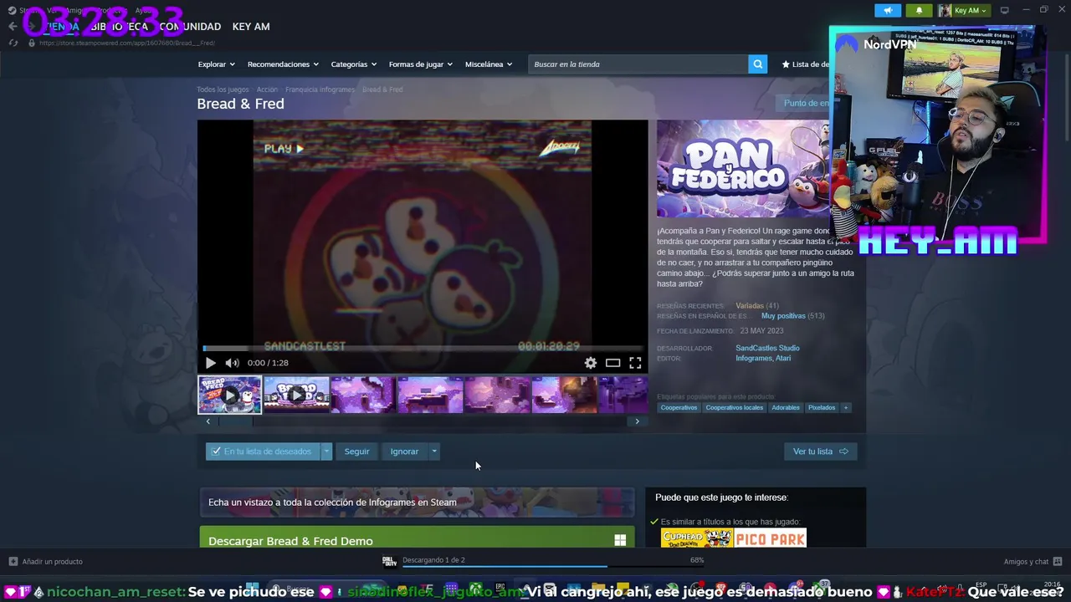Open Pico Park similar game thumbnail
Image resolution: width=1071 pixels, height=602 pixels.
pyautogui.click(x=771, y=539)
